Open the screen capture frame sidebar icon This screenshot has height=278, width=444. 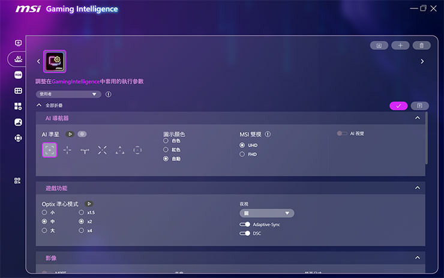18,138
